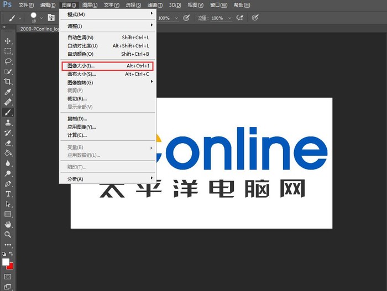The image size is (387, 291).
Task: Open the 文件(F) menu
Action: [x=26, y=5]
